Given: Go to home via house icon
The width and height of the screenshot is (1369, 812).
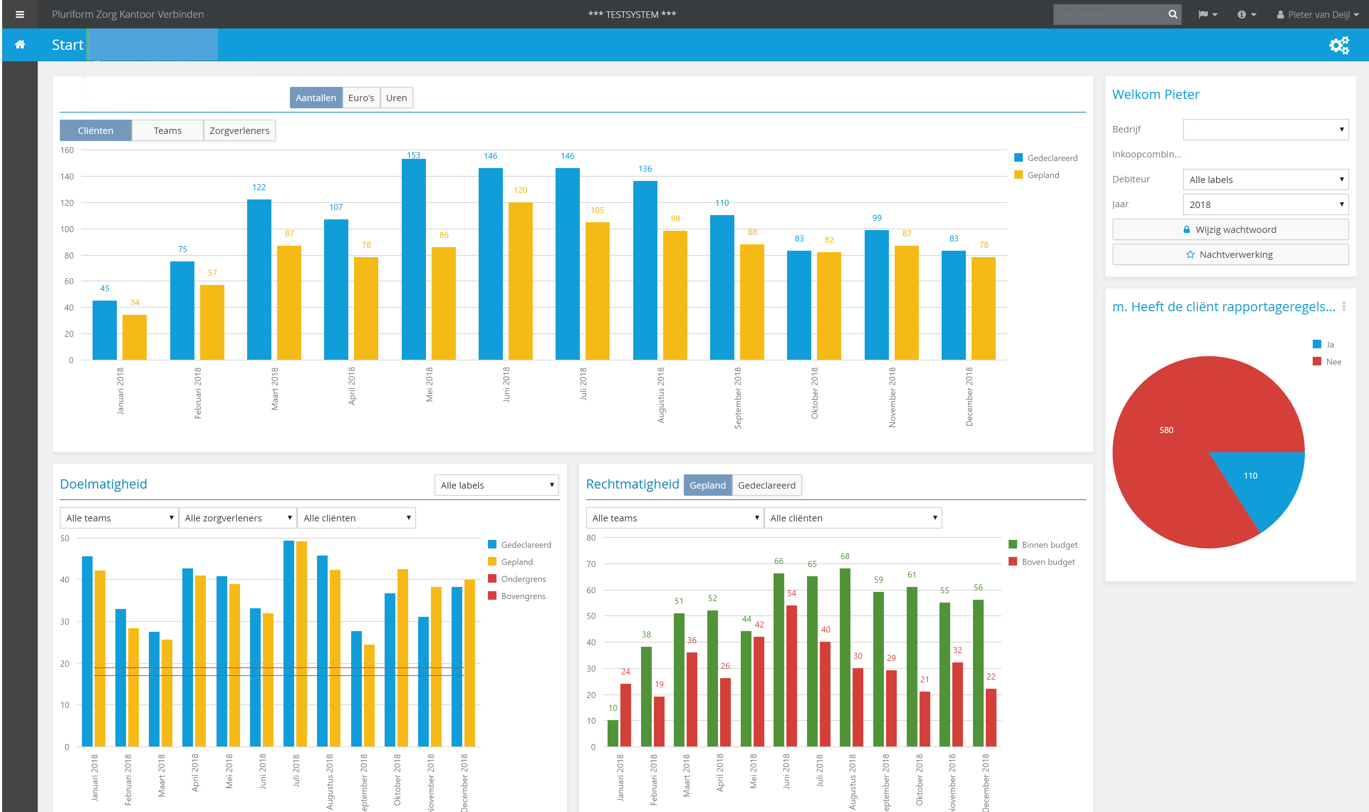Looking at the screenshot, I should click(20, 44).
